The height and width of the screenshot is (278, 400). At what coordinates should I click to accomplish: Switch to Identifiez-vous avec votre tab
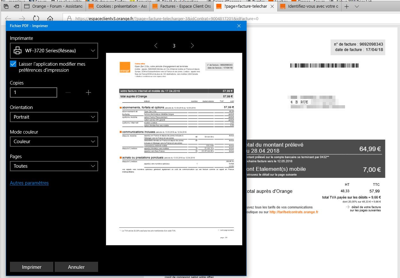pos(309,6)
